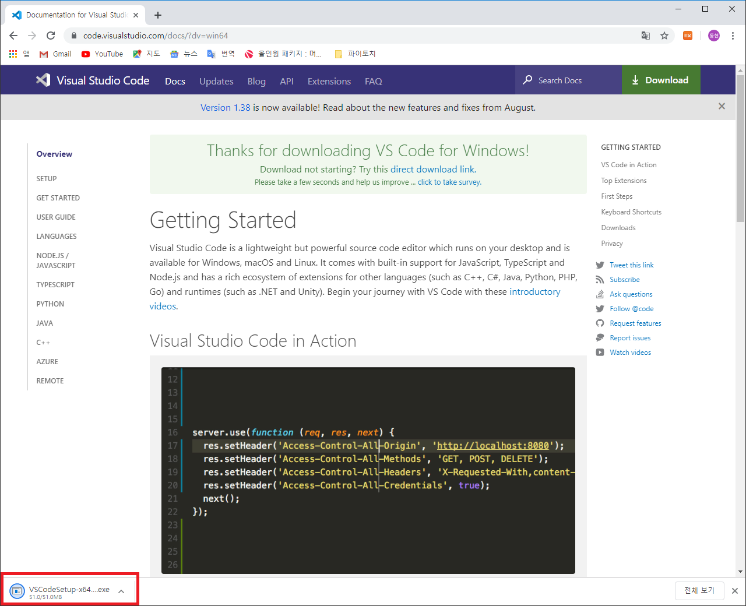The image size is (746, 606).
Task: Click the browser address bar URL
Action: pos(156,36)
